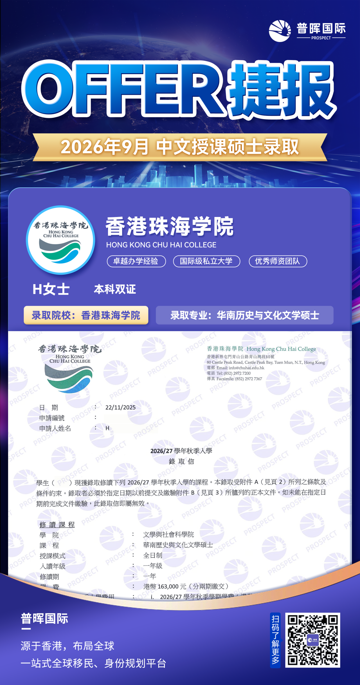Open the info@chuhai.edu.hk email address
This screenshot has height=685, width=360.
coord(246,368)
